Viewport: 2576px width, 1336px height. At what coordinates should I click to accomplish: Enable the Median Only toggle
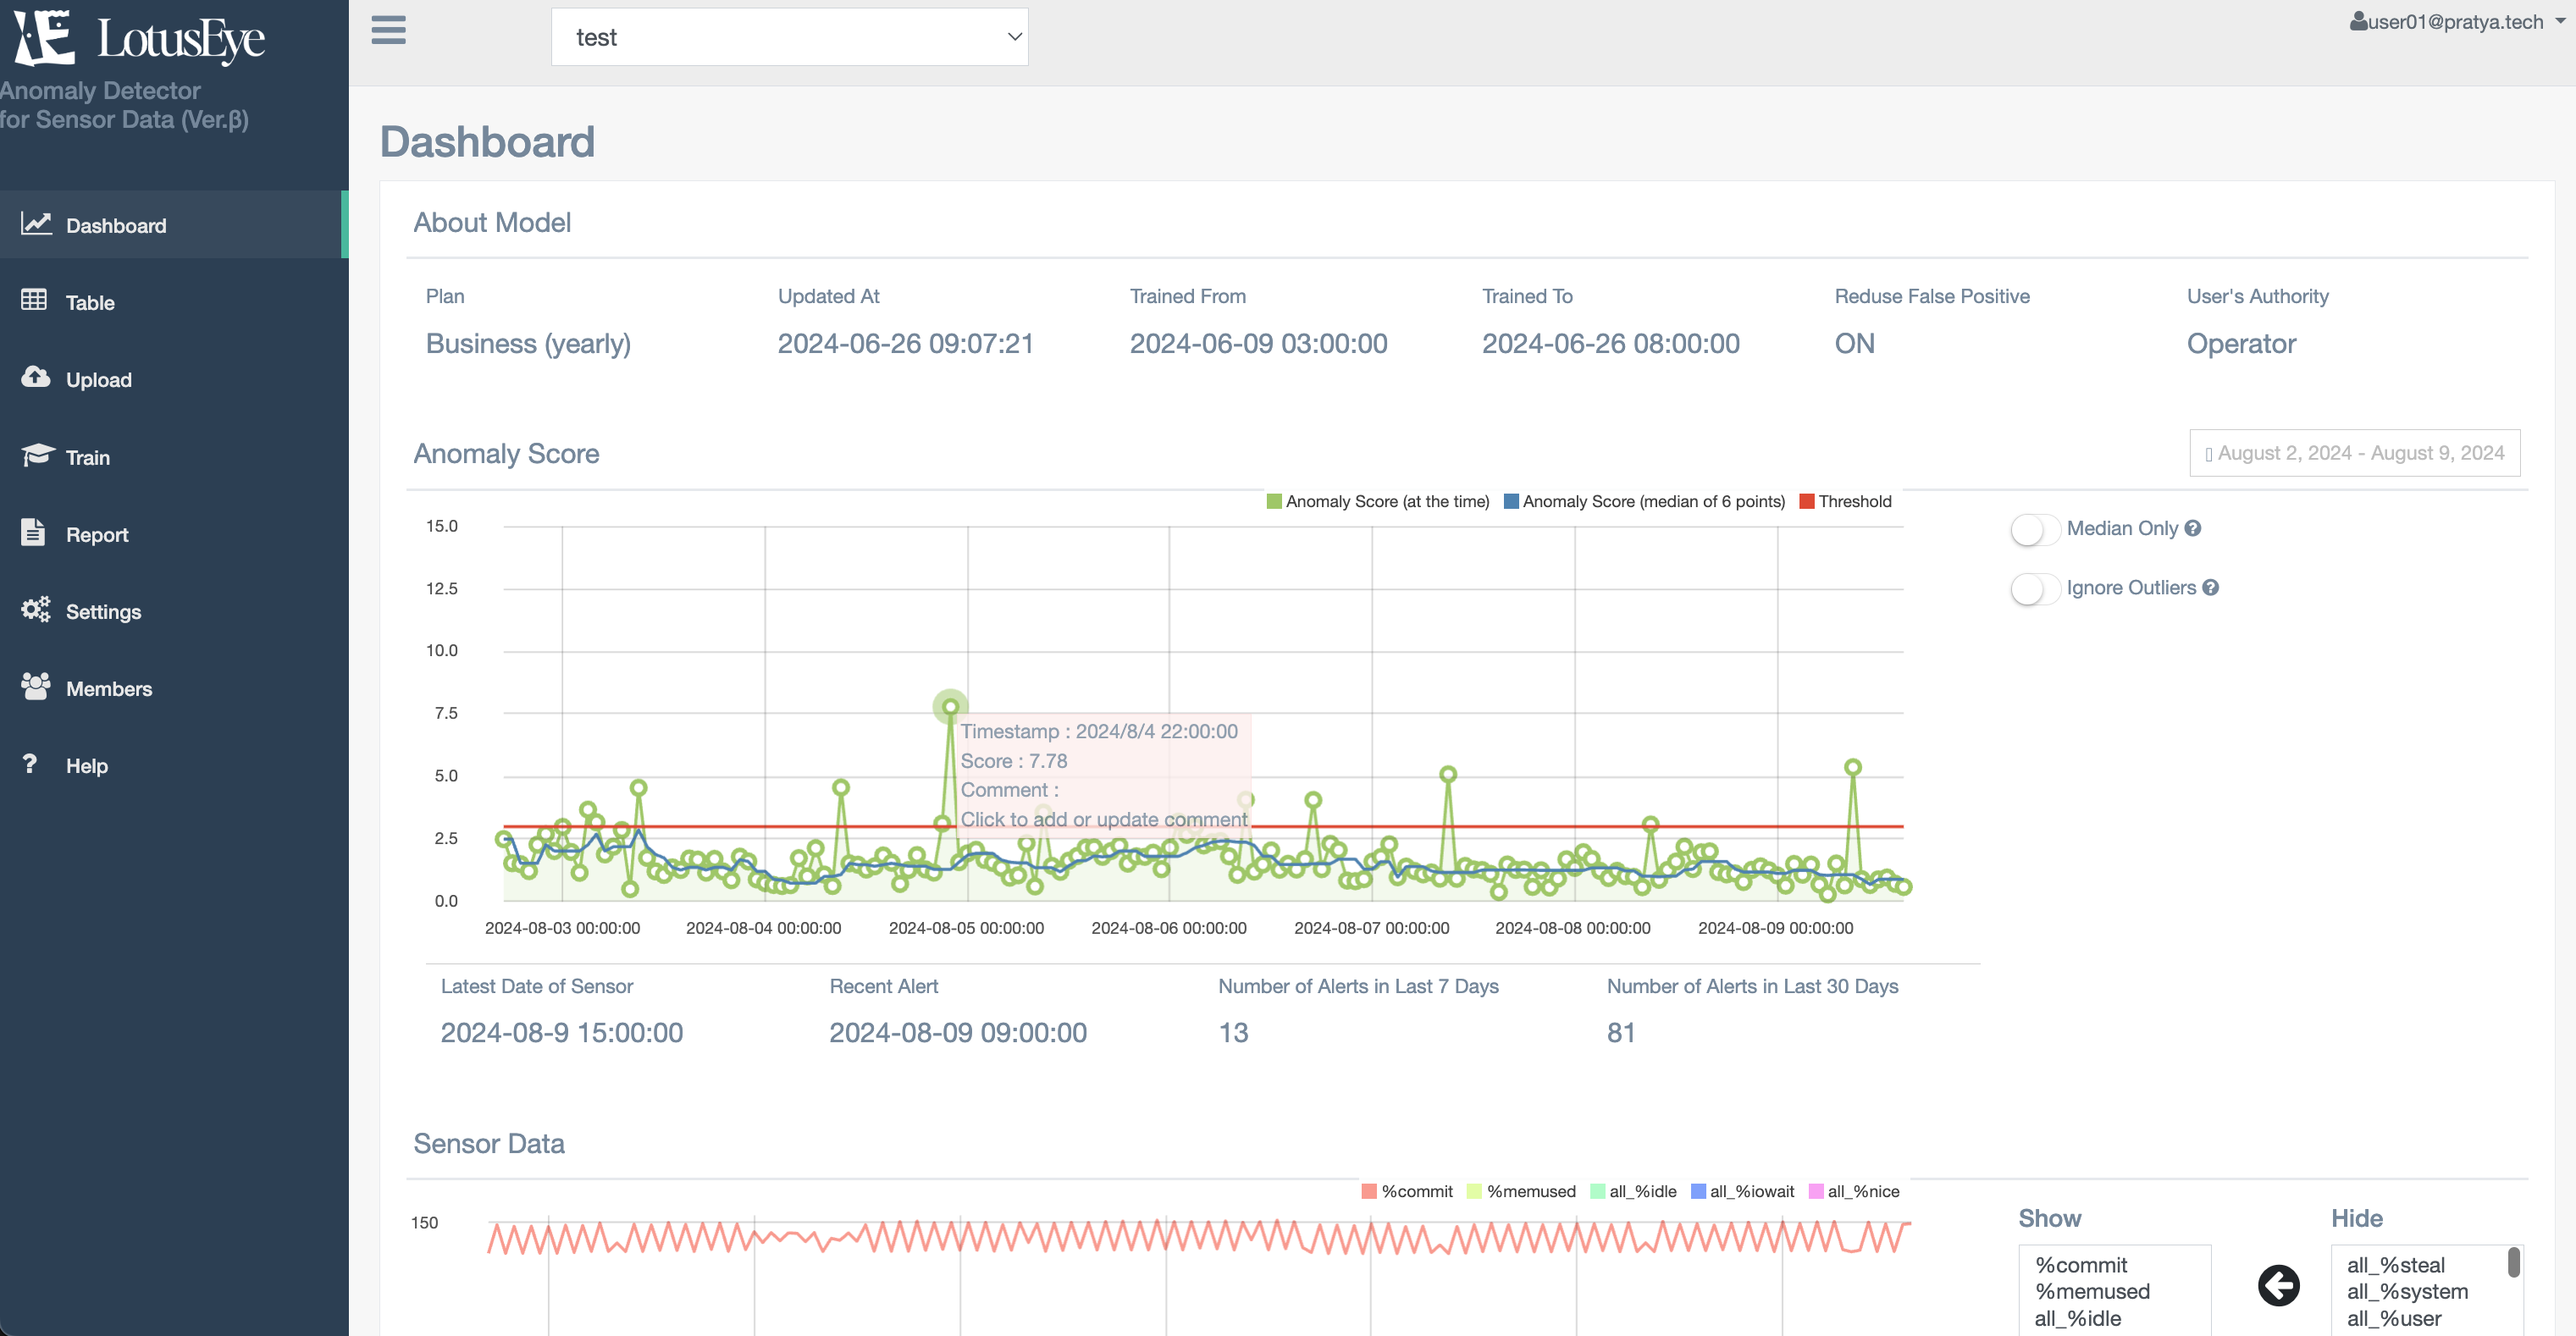pyautogui.click(x=2034, y=529)
